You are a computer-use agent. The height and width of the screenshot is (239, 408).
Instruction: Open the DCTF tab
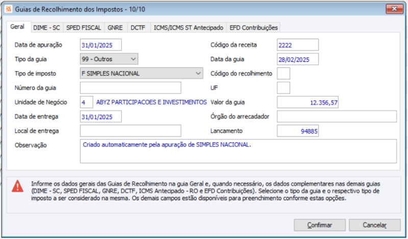138,28
